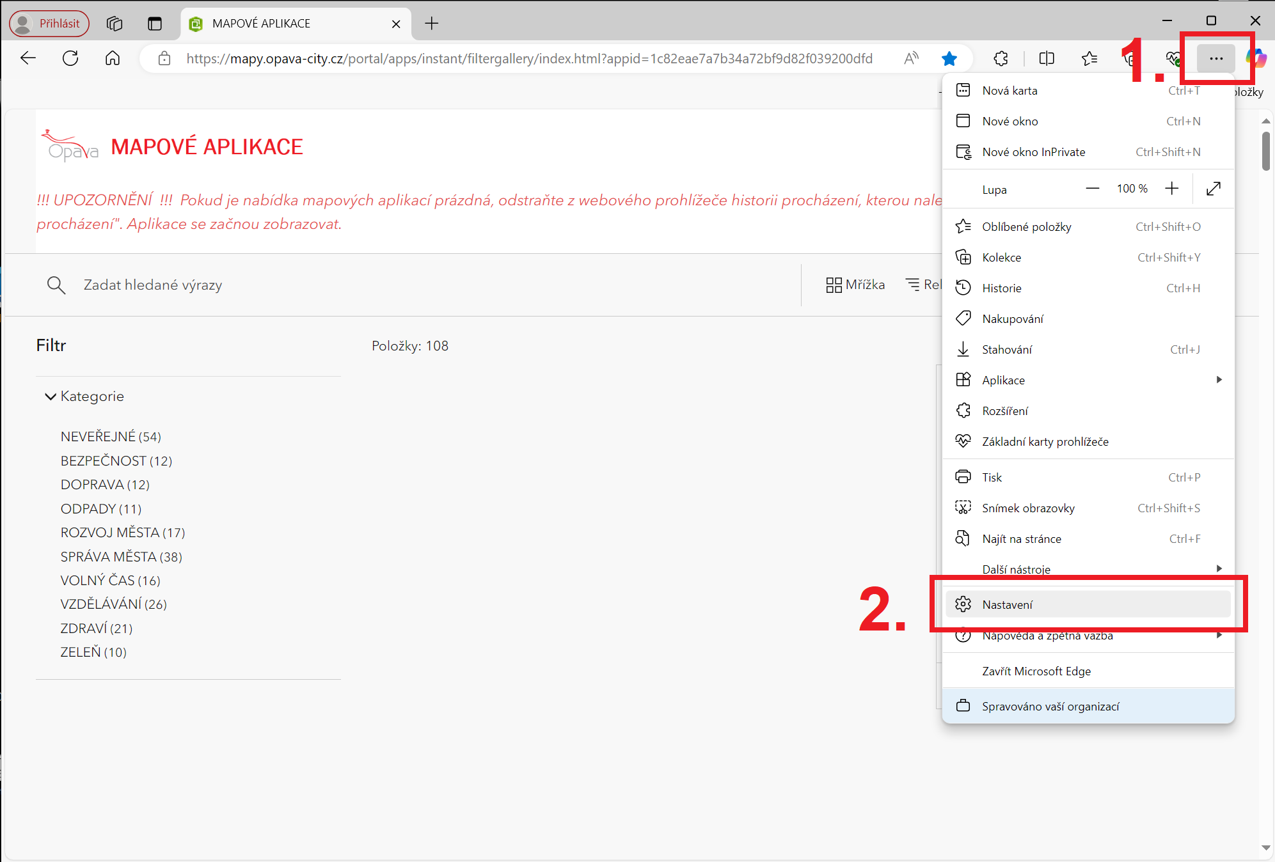Toggle the blue favorite star in address bar
Screen dimensions: 1275x862
(949, 59)
